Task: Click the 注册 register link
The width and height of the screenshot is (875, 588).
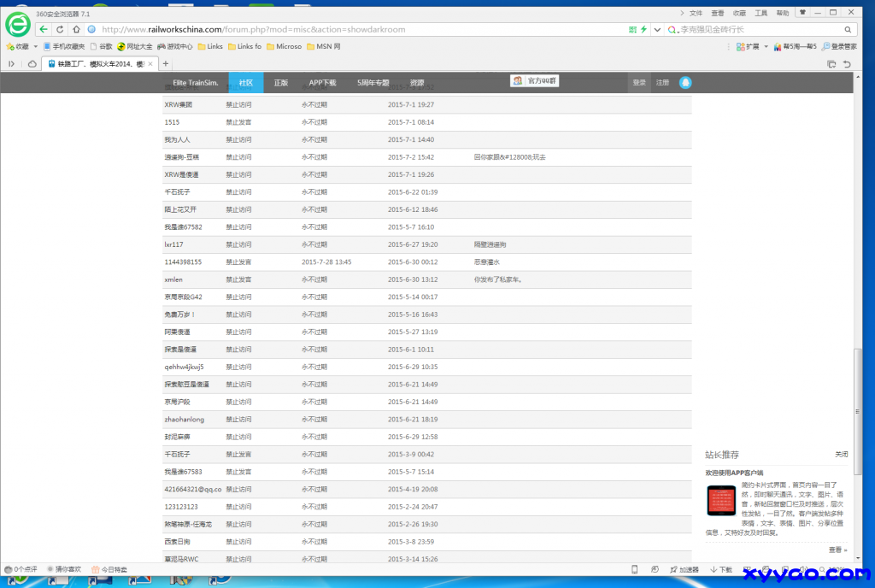Action: 662,83
